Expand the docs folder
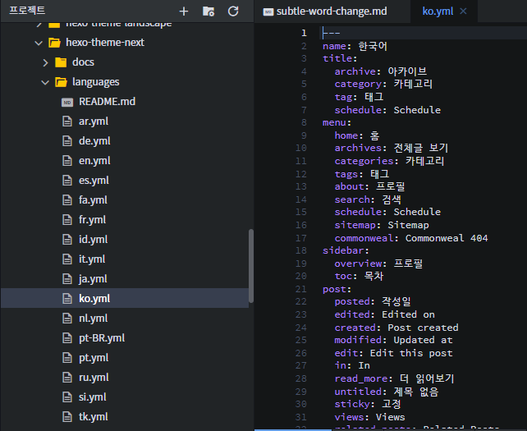The image size is (527, 431). pos(46,62)
